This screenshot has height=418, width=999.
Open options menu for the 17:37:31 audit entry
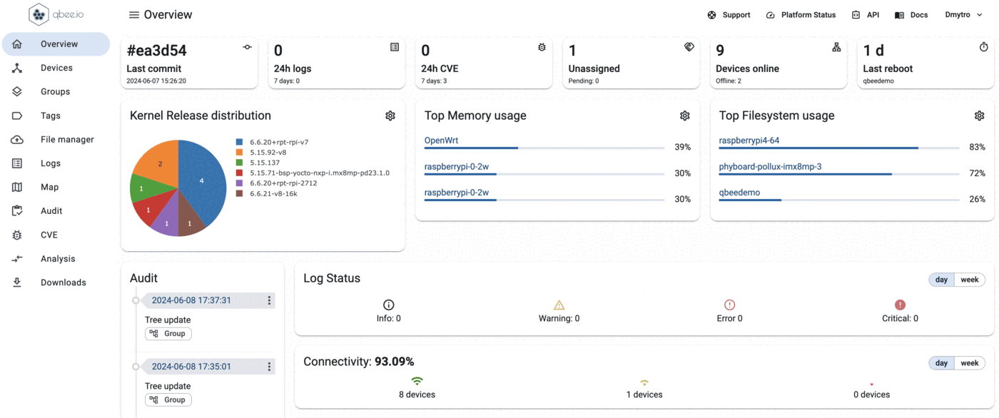[269, 300]
